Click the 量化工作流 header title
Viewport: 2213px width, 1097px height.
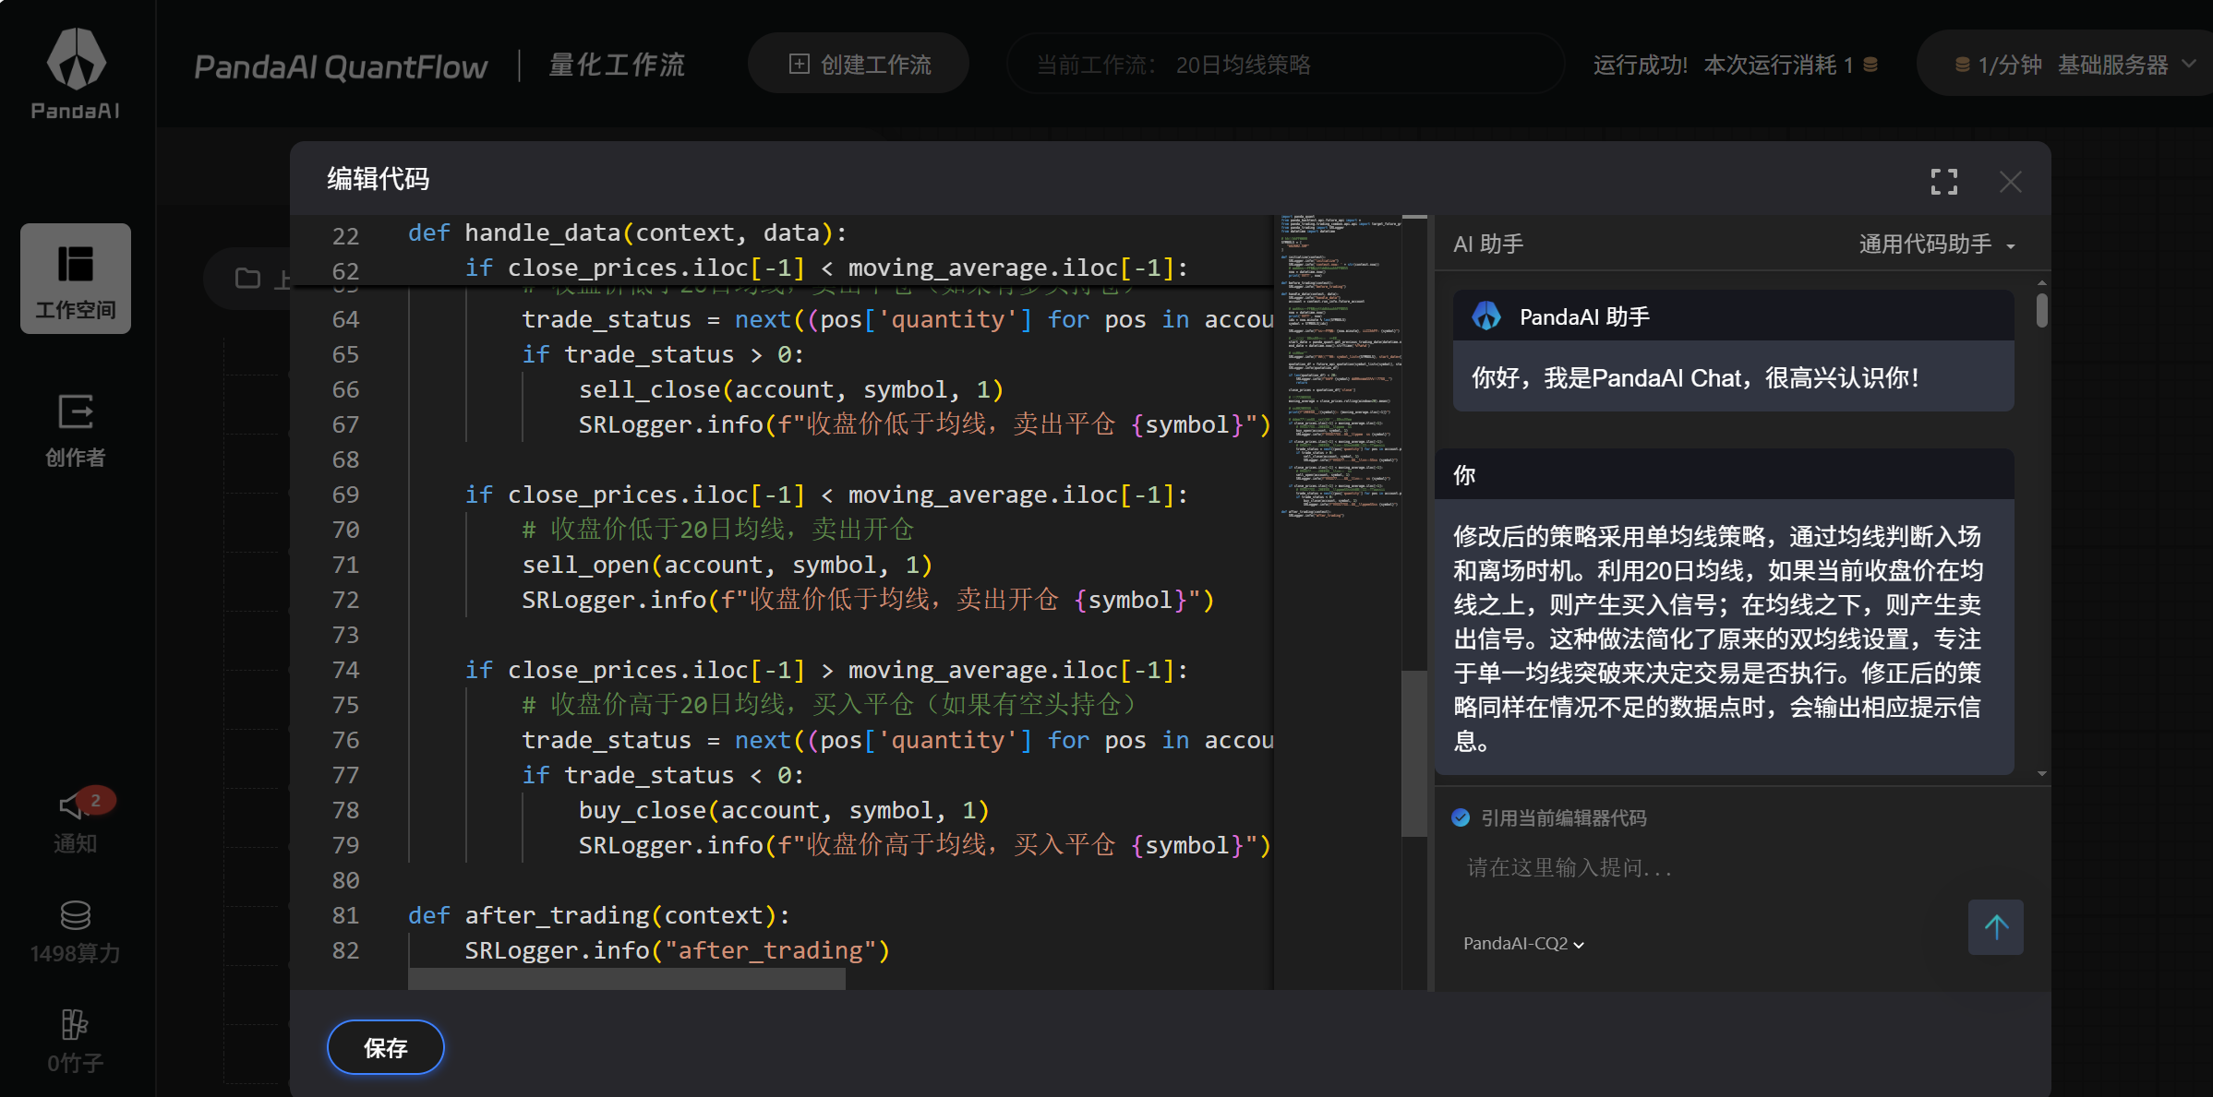tap(617, 65)
